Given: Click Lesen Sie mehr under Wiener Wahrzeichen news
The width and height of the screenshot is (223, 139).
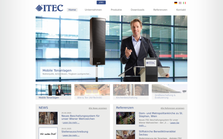Looking at the screenshot, I should point(71,123).
